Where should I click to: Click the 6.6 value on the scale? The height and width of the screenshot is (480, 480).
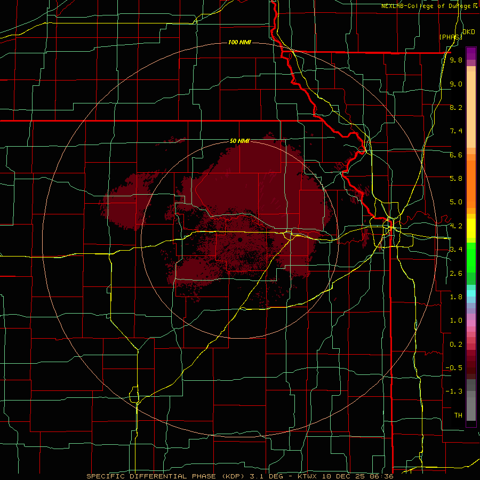[456, 155]
